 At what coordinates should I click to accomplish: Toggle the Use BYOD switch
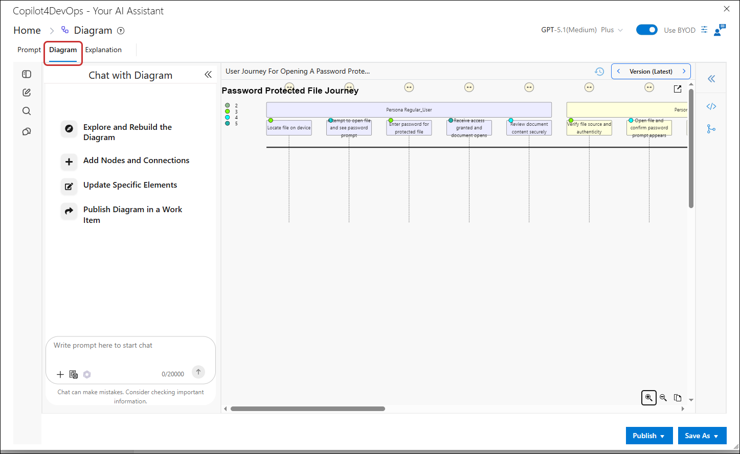[646, 30]
